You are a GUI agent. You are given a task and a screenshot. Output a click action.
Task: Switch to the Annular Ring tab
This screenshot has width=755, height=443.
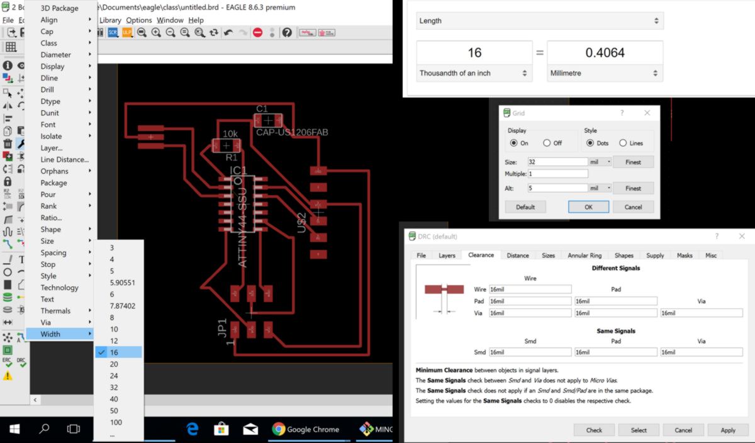[584, 255]
